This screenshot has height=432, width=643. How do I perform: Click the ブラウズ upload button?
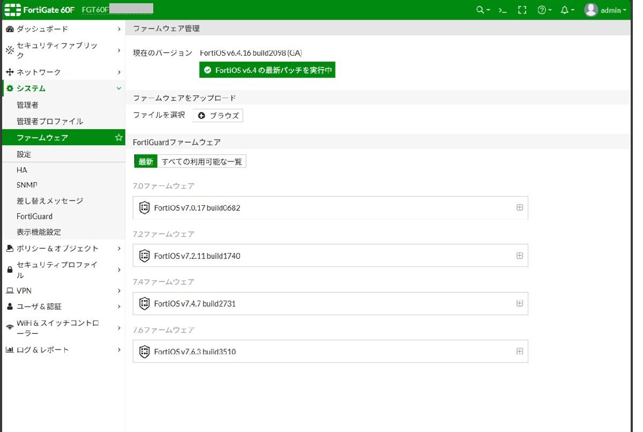(x=218, y=115)
